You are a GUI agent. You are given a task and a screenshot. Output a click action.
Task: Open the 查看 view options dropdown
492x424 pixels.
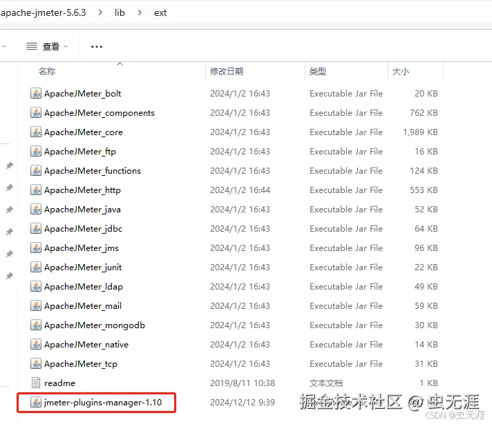(47, 47)
